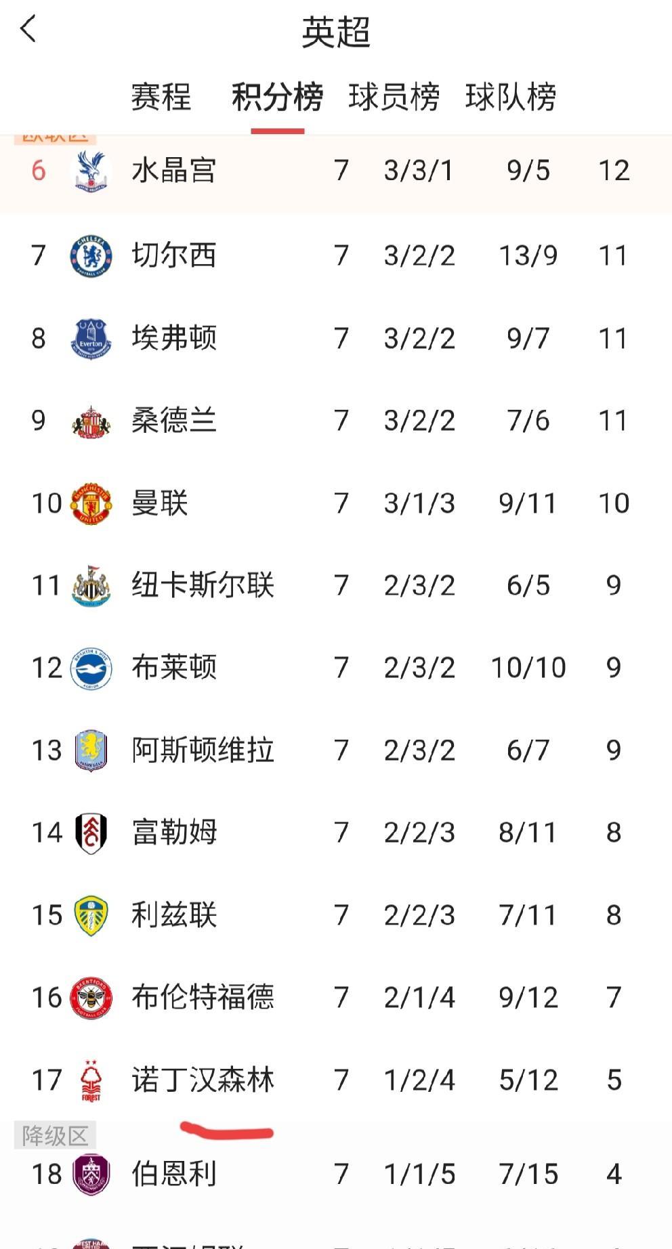Tap the Fulham club crest

click(91, 833)
